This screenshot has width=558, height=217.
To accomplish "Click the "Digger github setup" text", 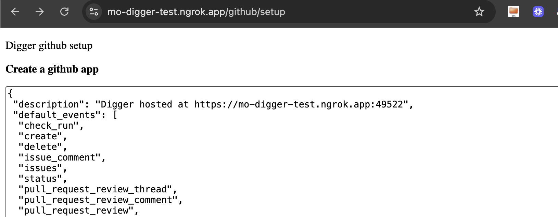I will tap(49, 46).
